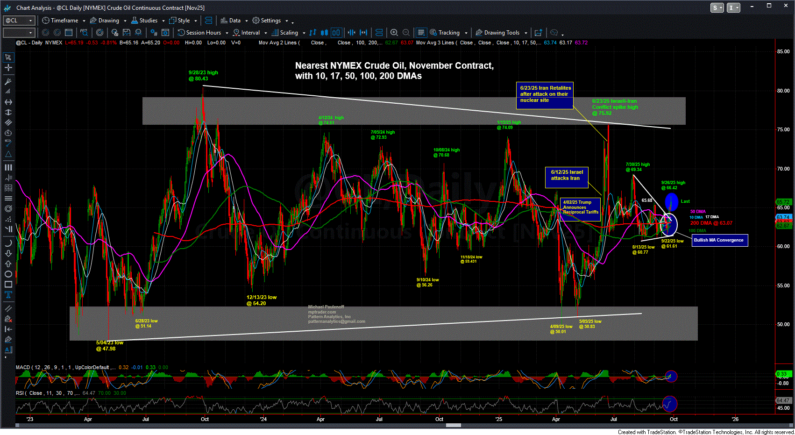Toggle the S mode button in title bar
Image resolution: width=795 pixels, height=435 pixels.
pyautogui.click(x=717, y=8)
